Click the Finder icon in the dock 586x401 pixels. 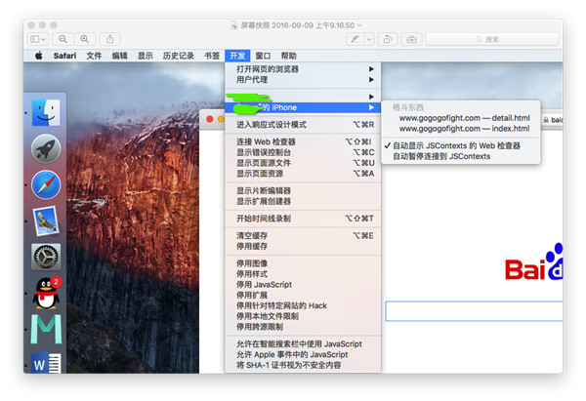pyautogui.click(x=46, y=111)
